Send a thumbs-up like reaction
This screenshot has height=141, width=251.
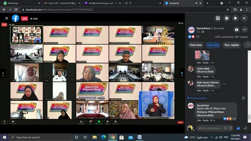tap(238, 128)
